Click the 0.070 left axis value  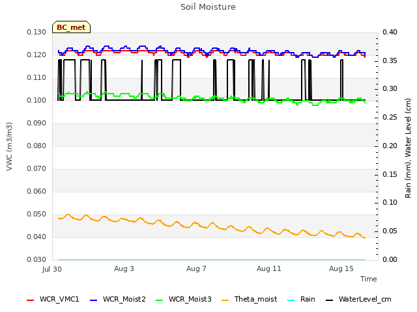pos(36,169)
